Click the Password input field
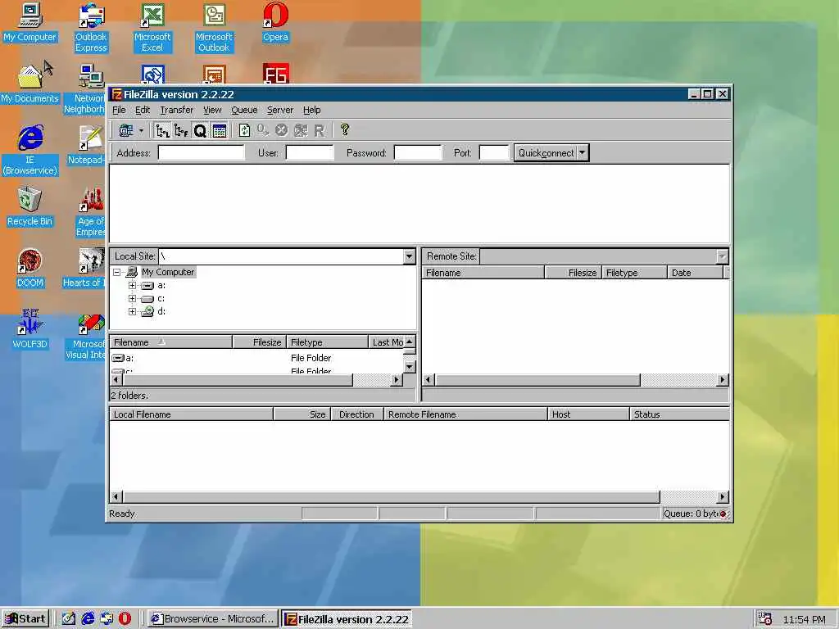The height and width of the screenshot is (629, 839). pos(418,153)
